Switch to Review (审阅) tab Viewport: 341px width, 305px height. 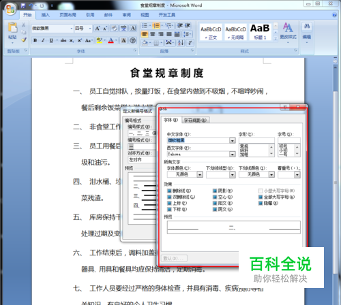point(127,15)
